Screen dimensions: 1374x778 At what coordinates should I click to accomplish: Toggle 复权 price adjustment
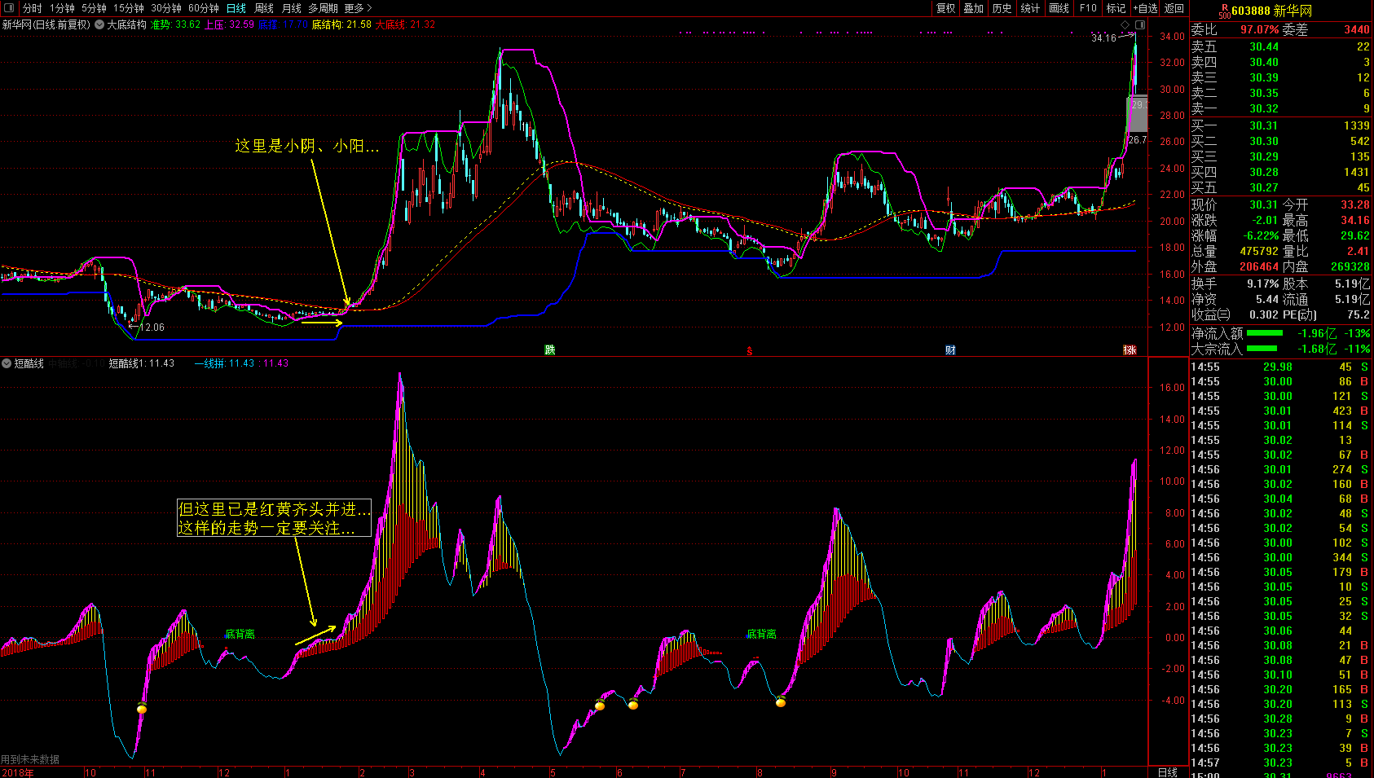pos(945,8)
